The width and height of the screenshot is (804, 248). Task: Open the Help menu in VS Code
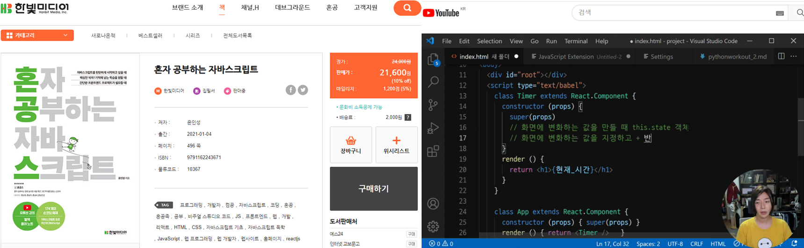[x=601, y=41]
